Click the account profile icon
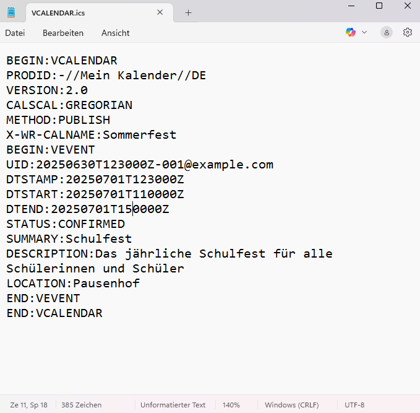This screenshot has width=420, height=413. [x=387, y=32]
